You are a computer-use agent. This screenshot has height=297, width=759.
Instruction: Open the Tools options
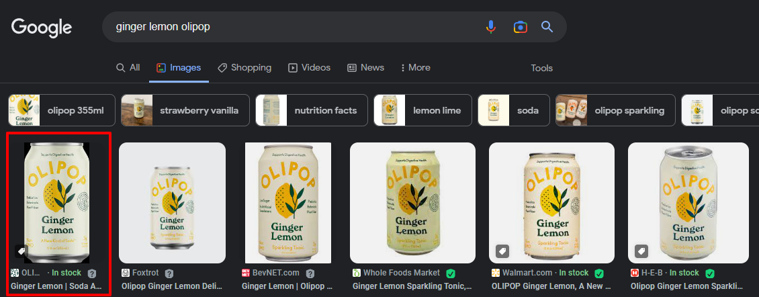coord(541,68)
